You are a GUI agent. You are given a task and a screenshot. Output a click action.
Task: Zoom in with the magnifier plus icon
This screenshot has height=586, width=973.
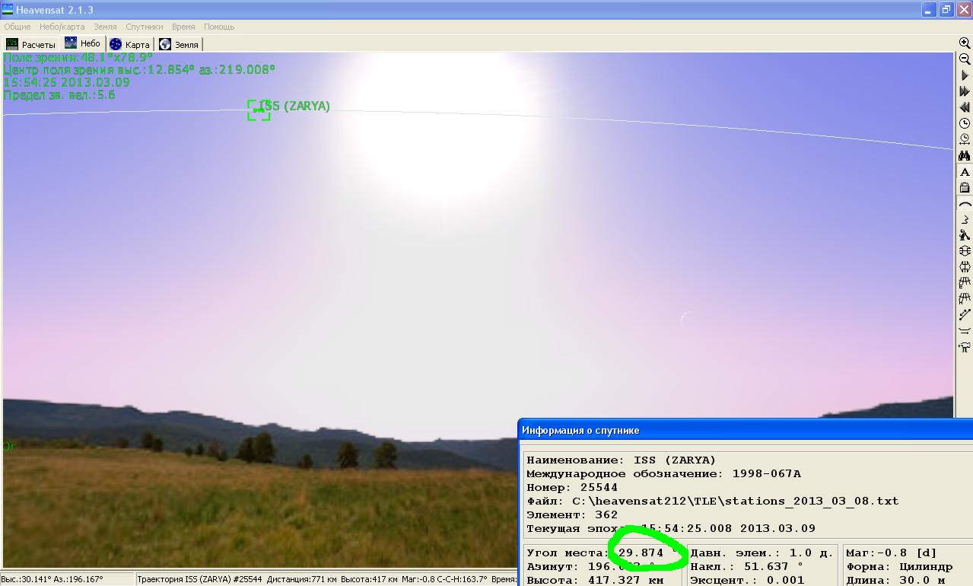(x=965, y=43)
